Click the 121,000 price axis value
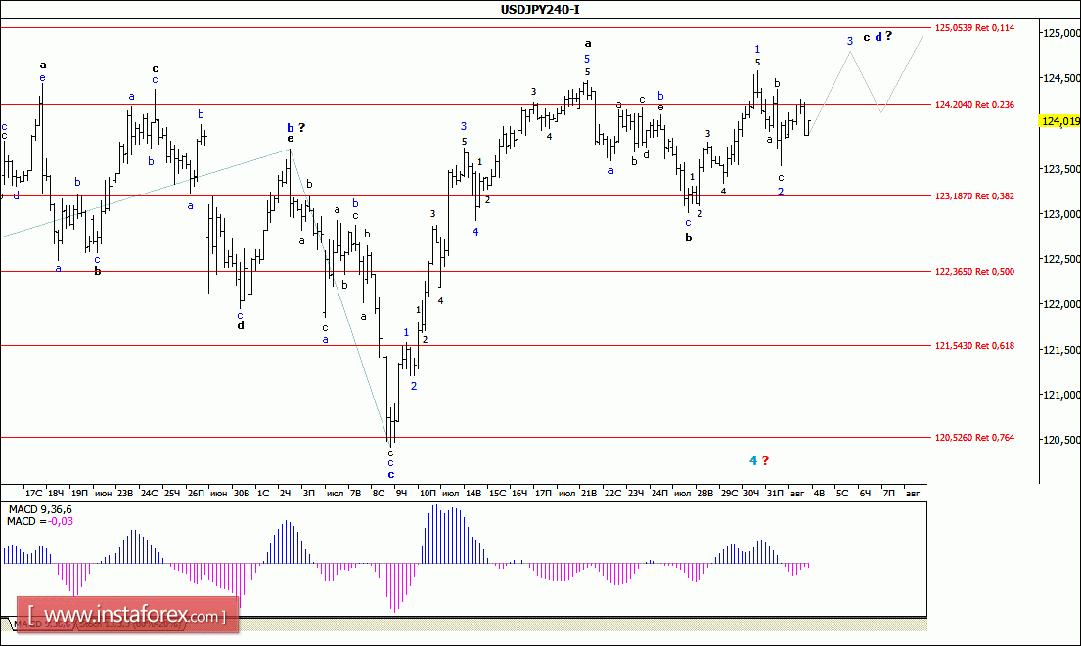This screenshot has height=646, width=1081. [1061, 395]
